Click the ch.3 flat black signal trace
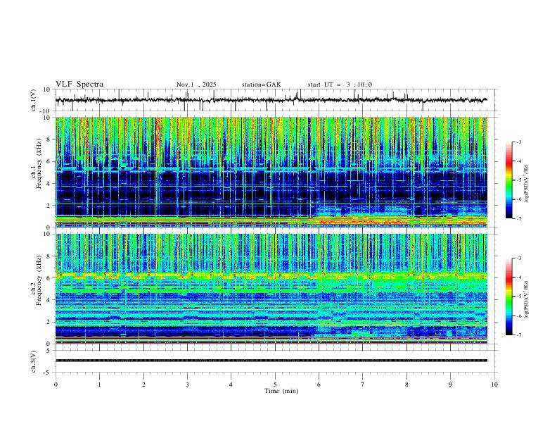 click(x=271, y=361)
